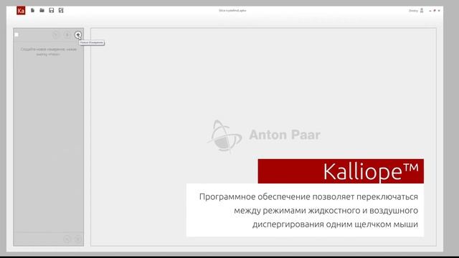The image size is (459, 258).
Task: Click the user name label in the title bar
Action: point(413,11)
